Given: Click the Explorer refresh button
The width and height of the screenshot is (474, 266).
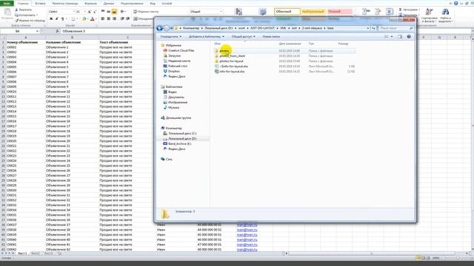Looking at the screenshot, I should (x=373, y=28).
